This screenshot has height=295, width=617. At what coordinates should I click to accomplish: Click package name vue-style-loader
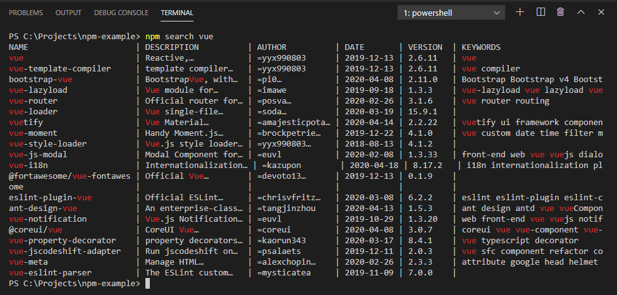point(47,143)
